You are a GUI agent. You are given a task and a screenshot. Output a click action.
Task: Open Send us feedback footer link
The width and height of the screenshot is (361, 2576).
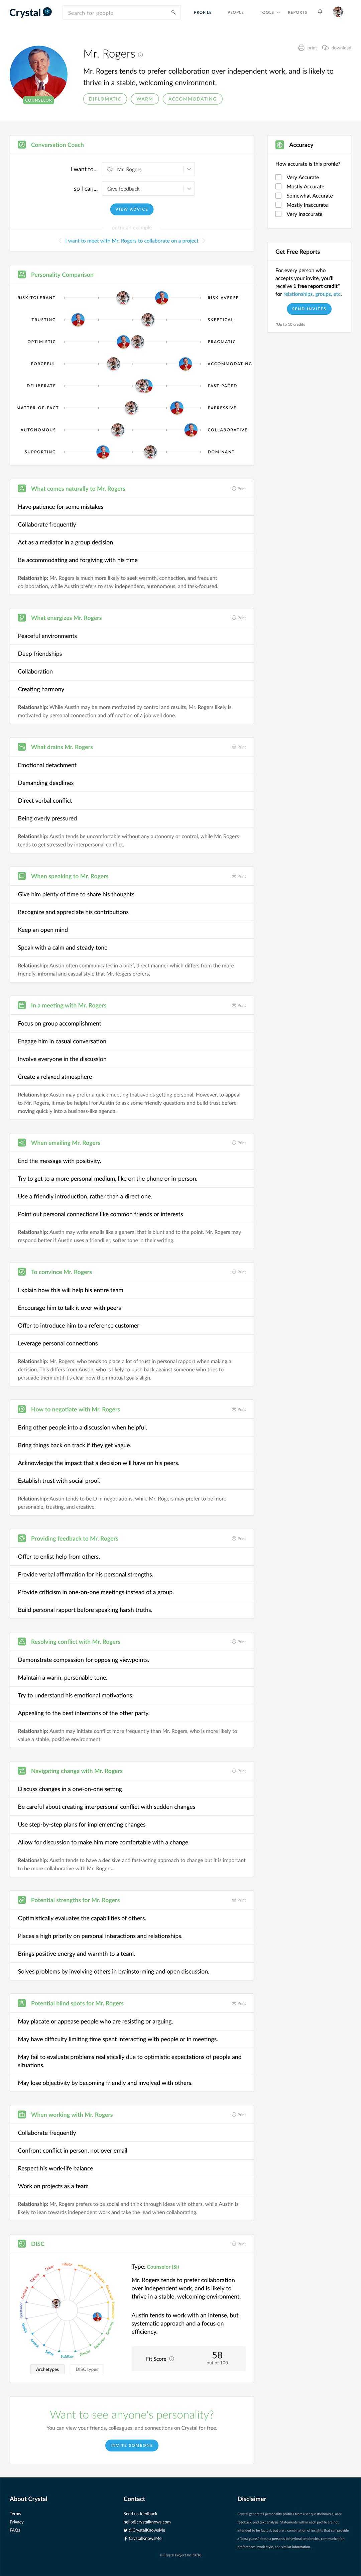[x=140, y=2513]
